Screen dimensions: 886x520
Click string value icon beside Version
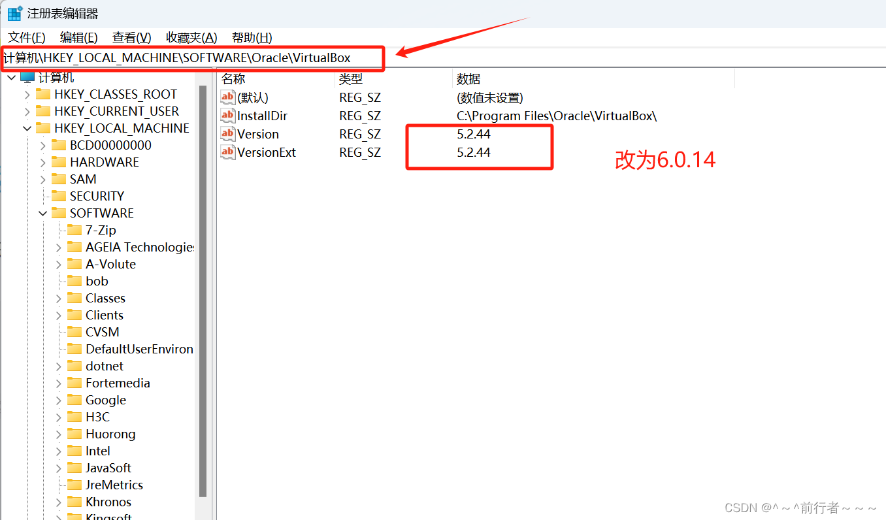click(227, 134)
